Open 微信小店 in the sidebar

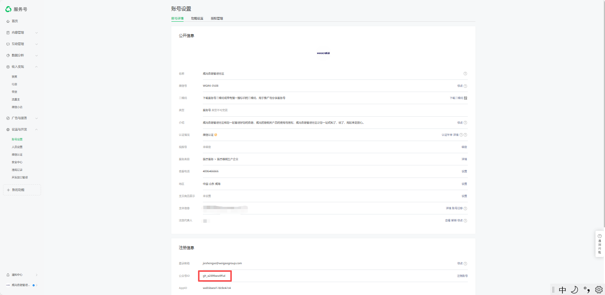click(17, 107)
